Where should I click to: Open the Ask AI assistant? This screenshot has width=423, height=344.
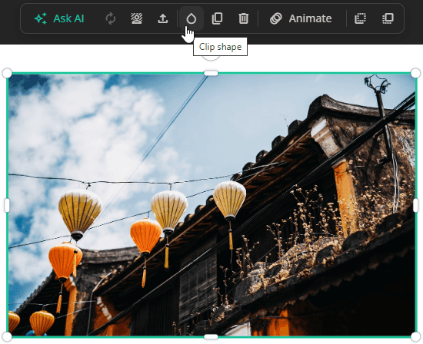click(59, 18)
